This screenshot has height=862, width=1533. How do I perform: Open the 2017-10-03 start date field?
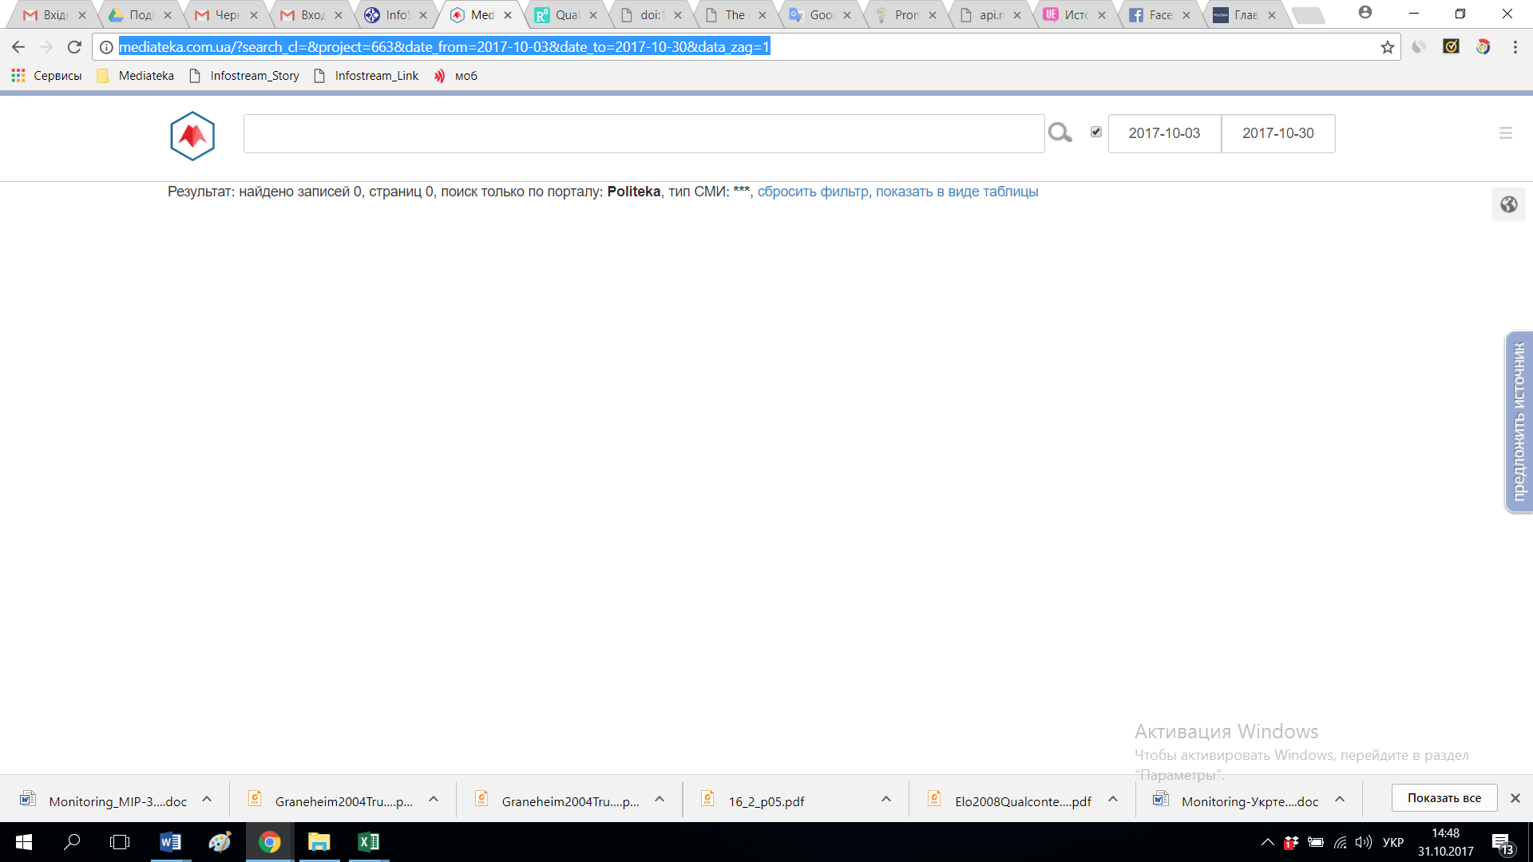pyautogui.click(x=1164, y=133)
